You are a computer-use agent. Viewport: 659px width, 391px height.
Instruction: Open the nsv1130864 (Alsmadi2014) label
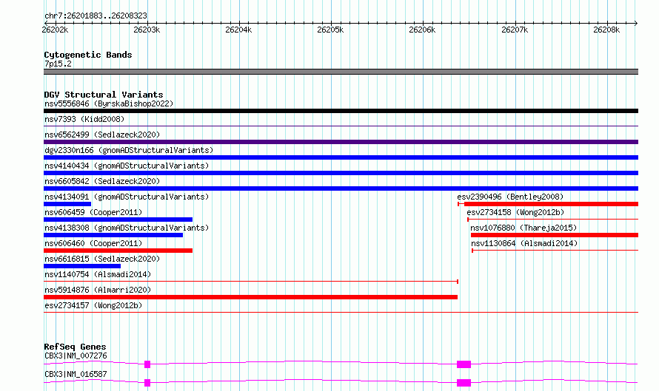coord(524,243)
